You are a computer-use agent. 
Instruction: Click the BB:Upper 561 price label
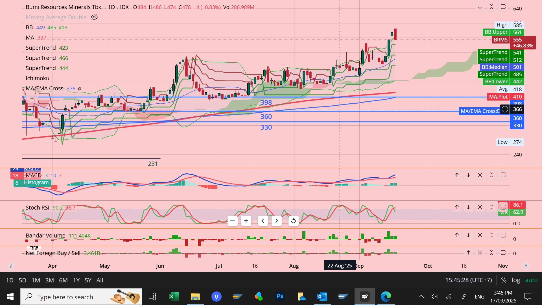(503, 32)
